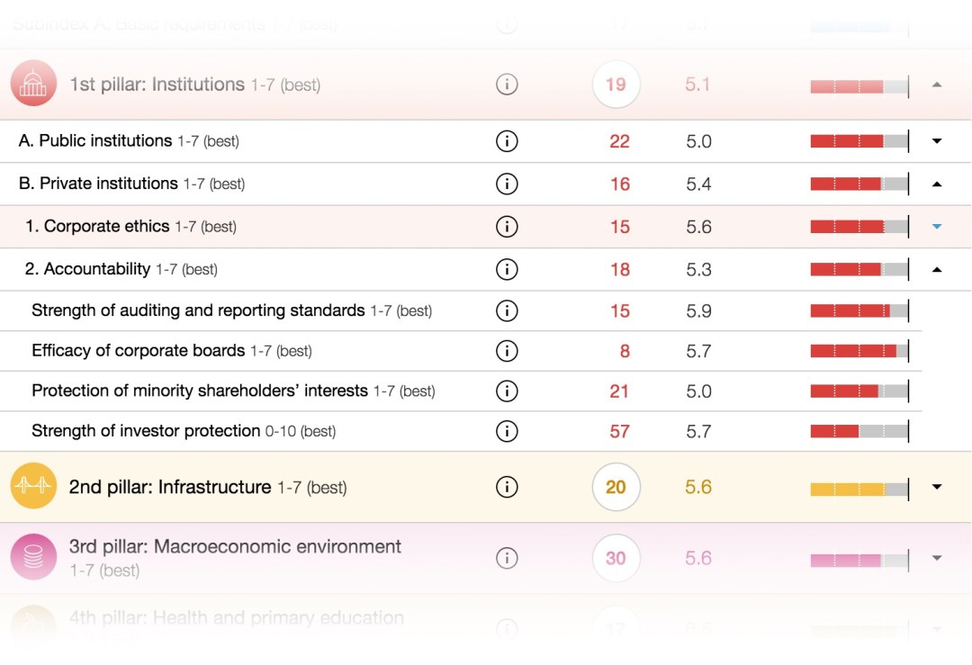
Task: Show info for Corporate ethics row
Action: point(507,227)
